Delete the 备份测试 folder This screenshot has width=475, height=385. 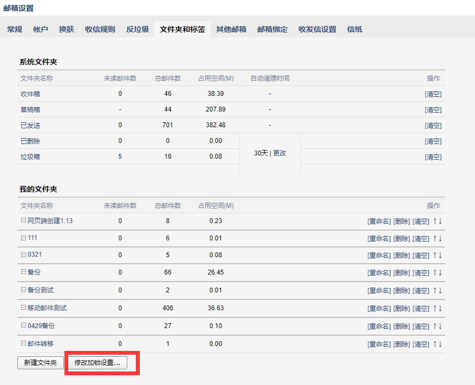click(401, 290)
